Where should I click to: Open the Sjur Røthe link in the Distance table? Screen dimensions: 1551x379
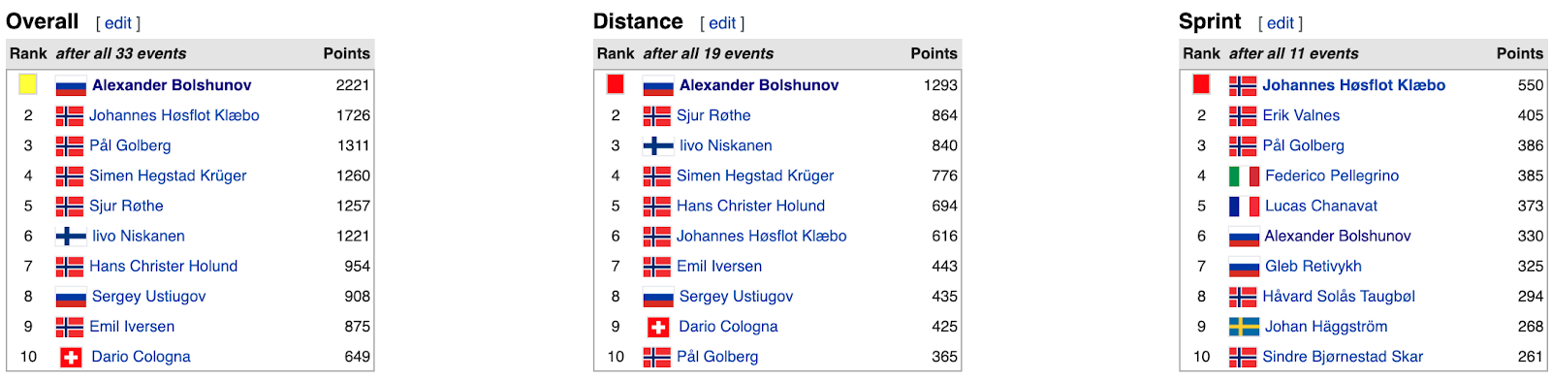pyautogui.click(x=713, y=115)
